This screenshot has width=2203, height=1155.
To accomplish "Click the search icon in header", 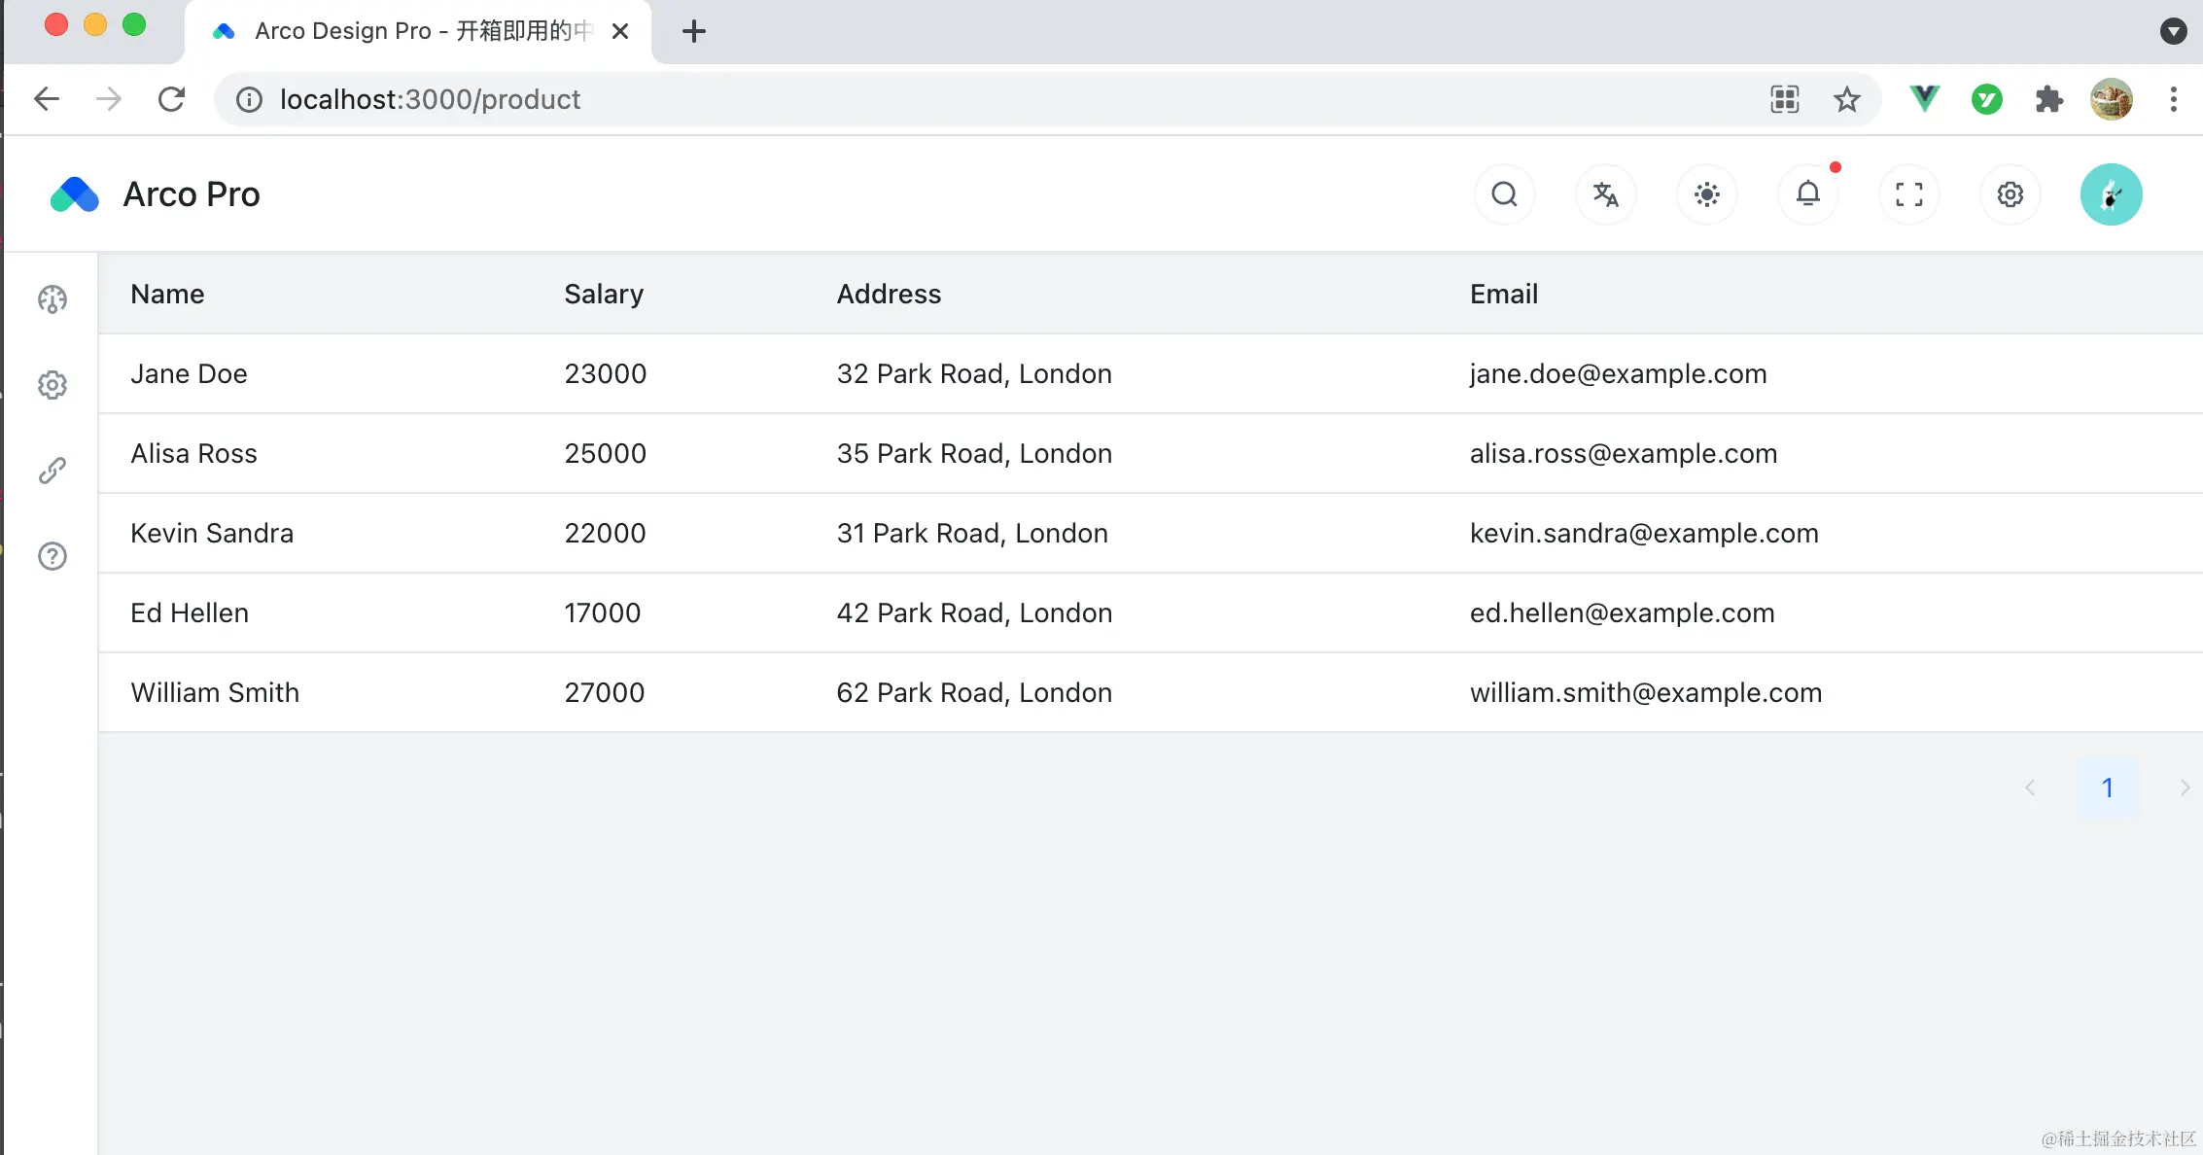I will coord(1504,194).
